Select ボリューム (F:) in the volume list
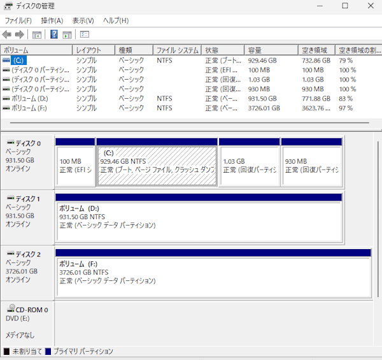The width and height of the screenshot is (382, 360). pyautogui.click(x=191, y=108)
